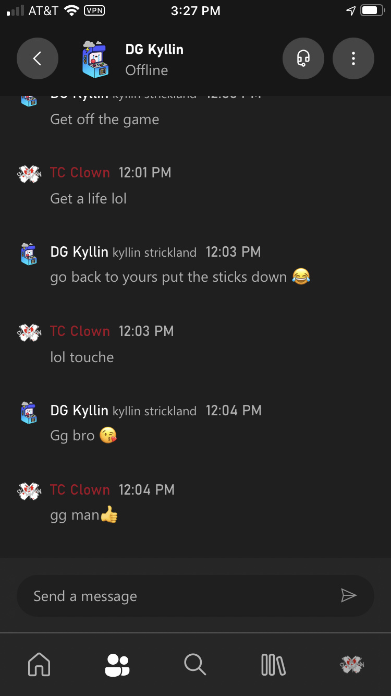Tap DG Kyllin's arcade avatar in header
The image size is (391, 696).
[95, 59]
